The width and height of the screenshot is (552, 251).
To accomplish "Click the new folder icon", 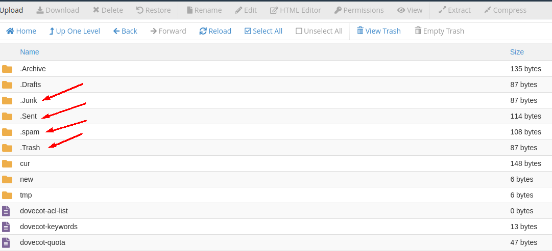I will (7, 179).
